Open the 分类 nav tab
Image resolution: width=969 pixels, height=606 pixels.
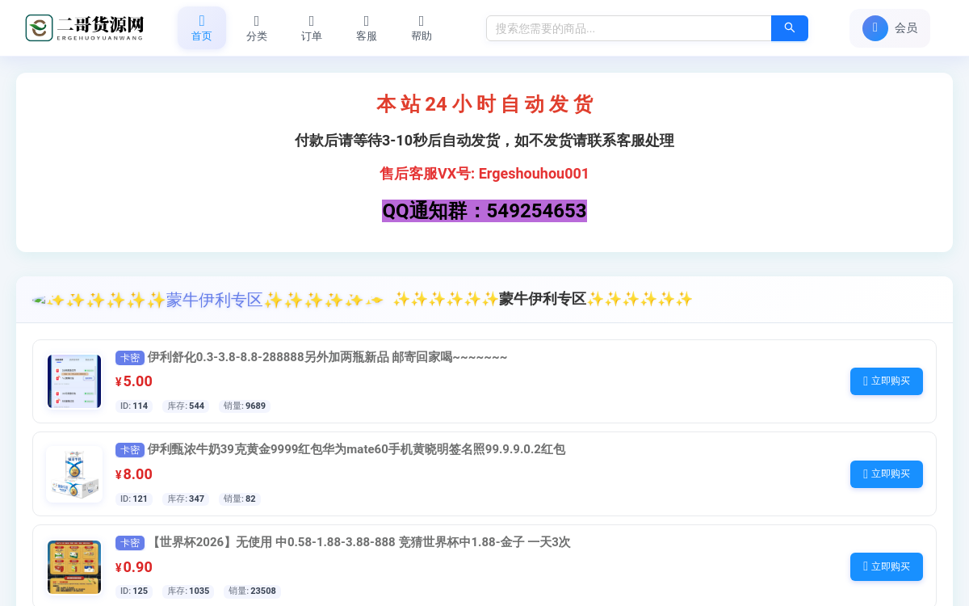257,28
